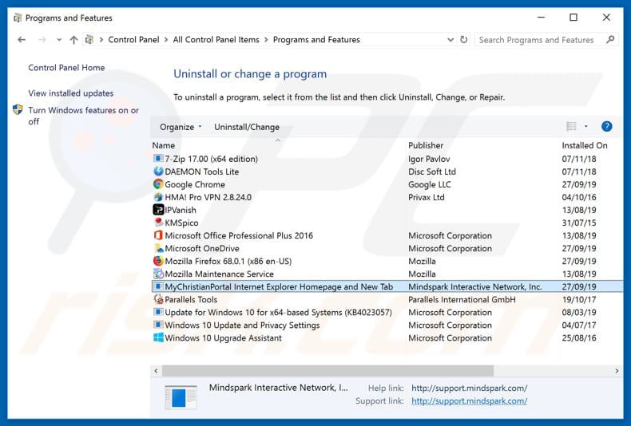Select the Google Chrome entry

pyautogui.click(x=387, y=184)
